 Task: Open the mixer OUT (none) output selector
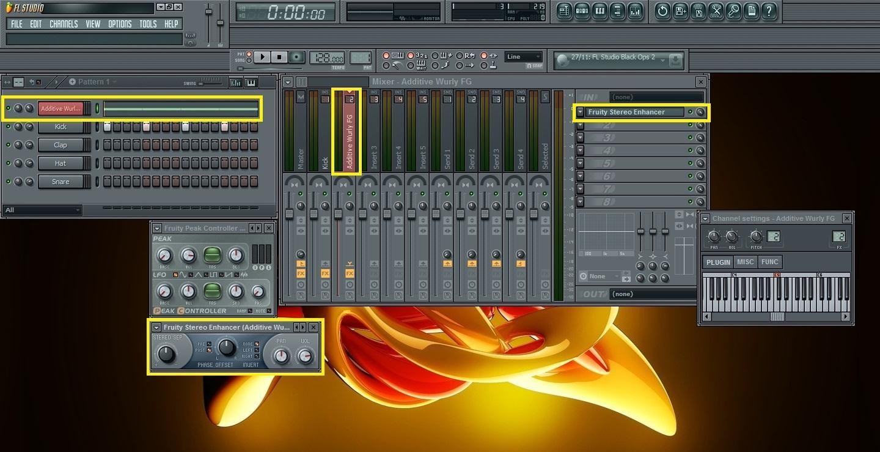click(x=653, y=294)
